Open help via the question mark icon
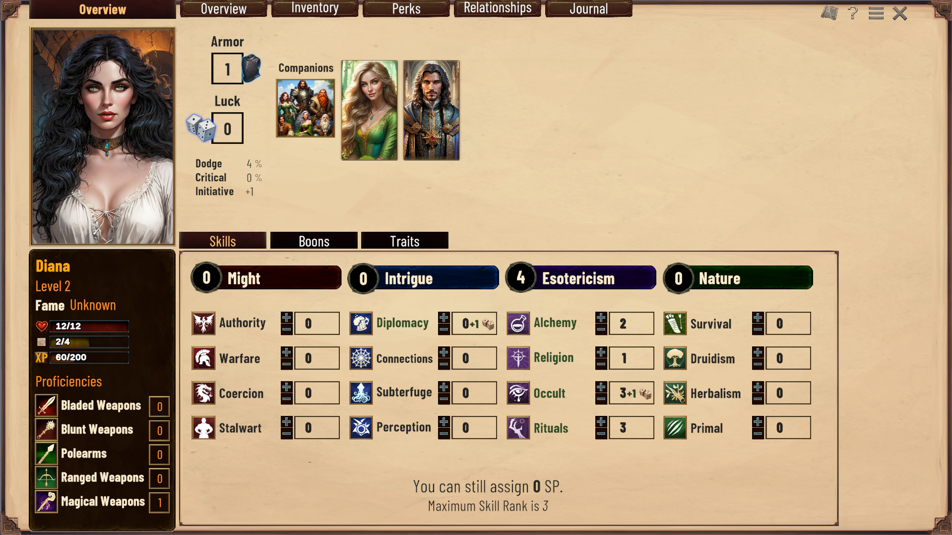The height and width of the screenshot is (535, 952). [853, 13]
